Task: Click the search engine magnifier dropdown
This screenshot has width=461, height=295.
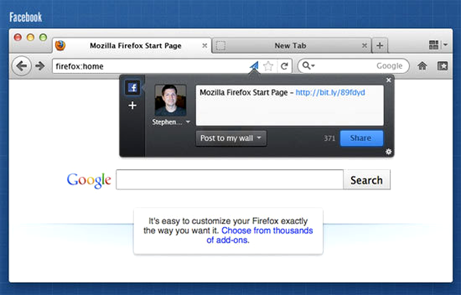Action: coord(309,66)
